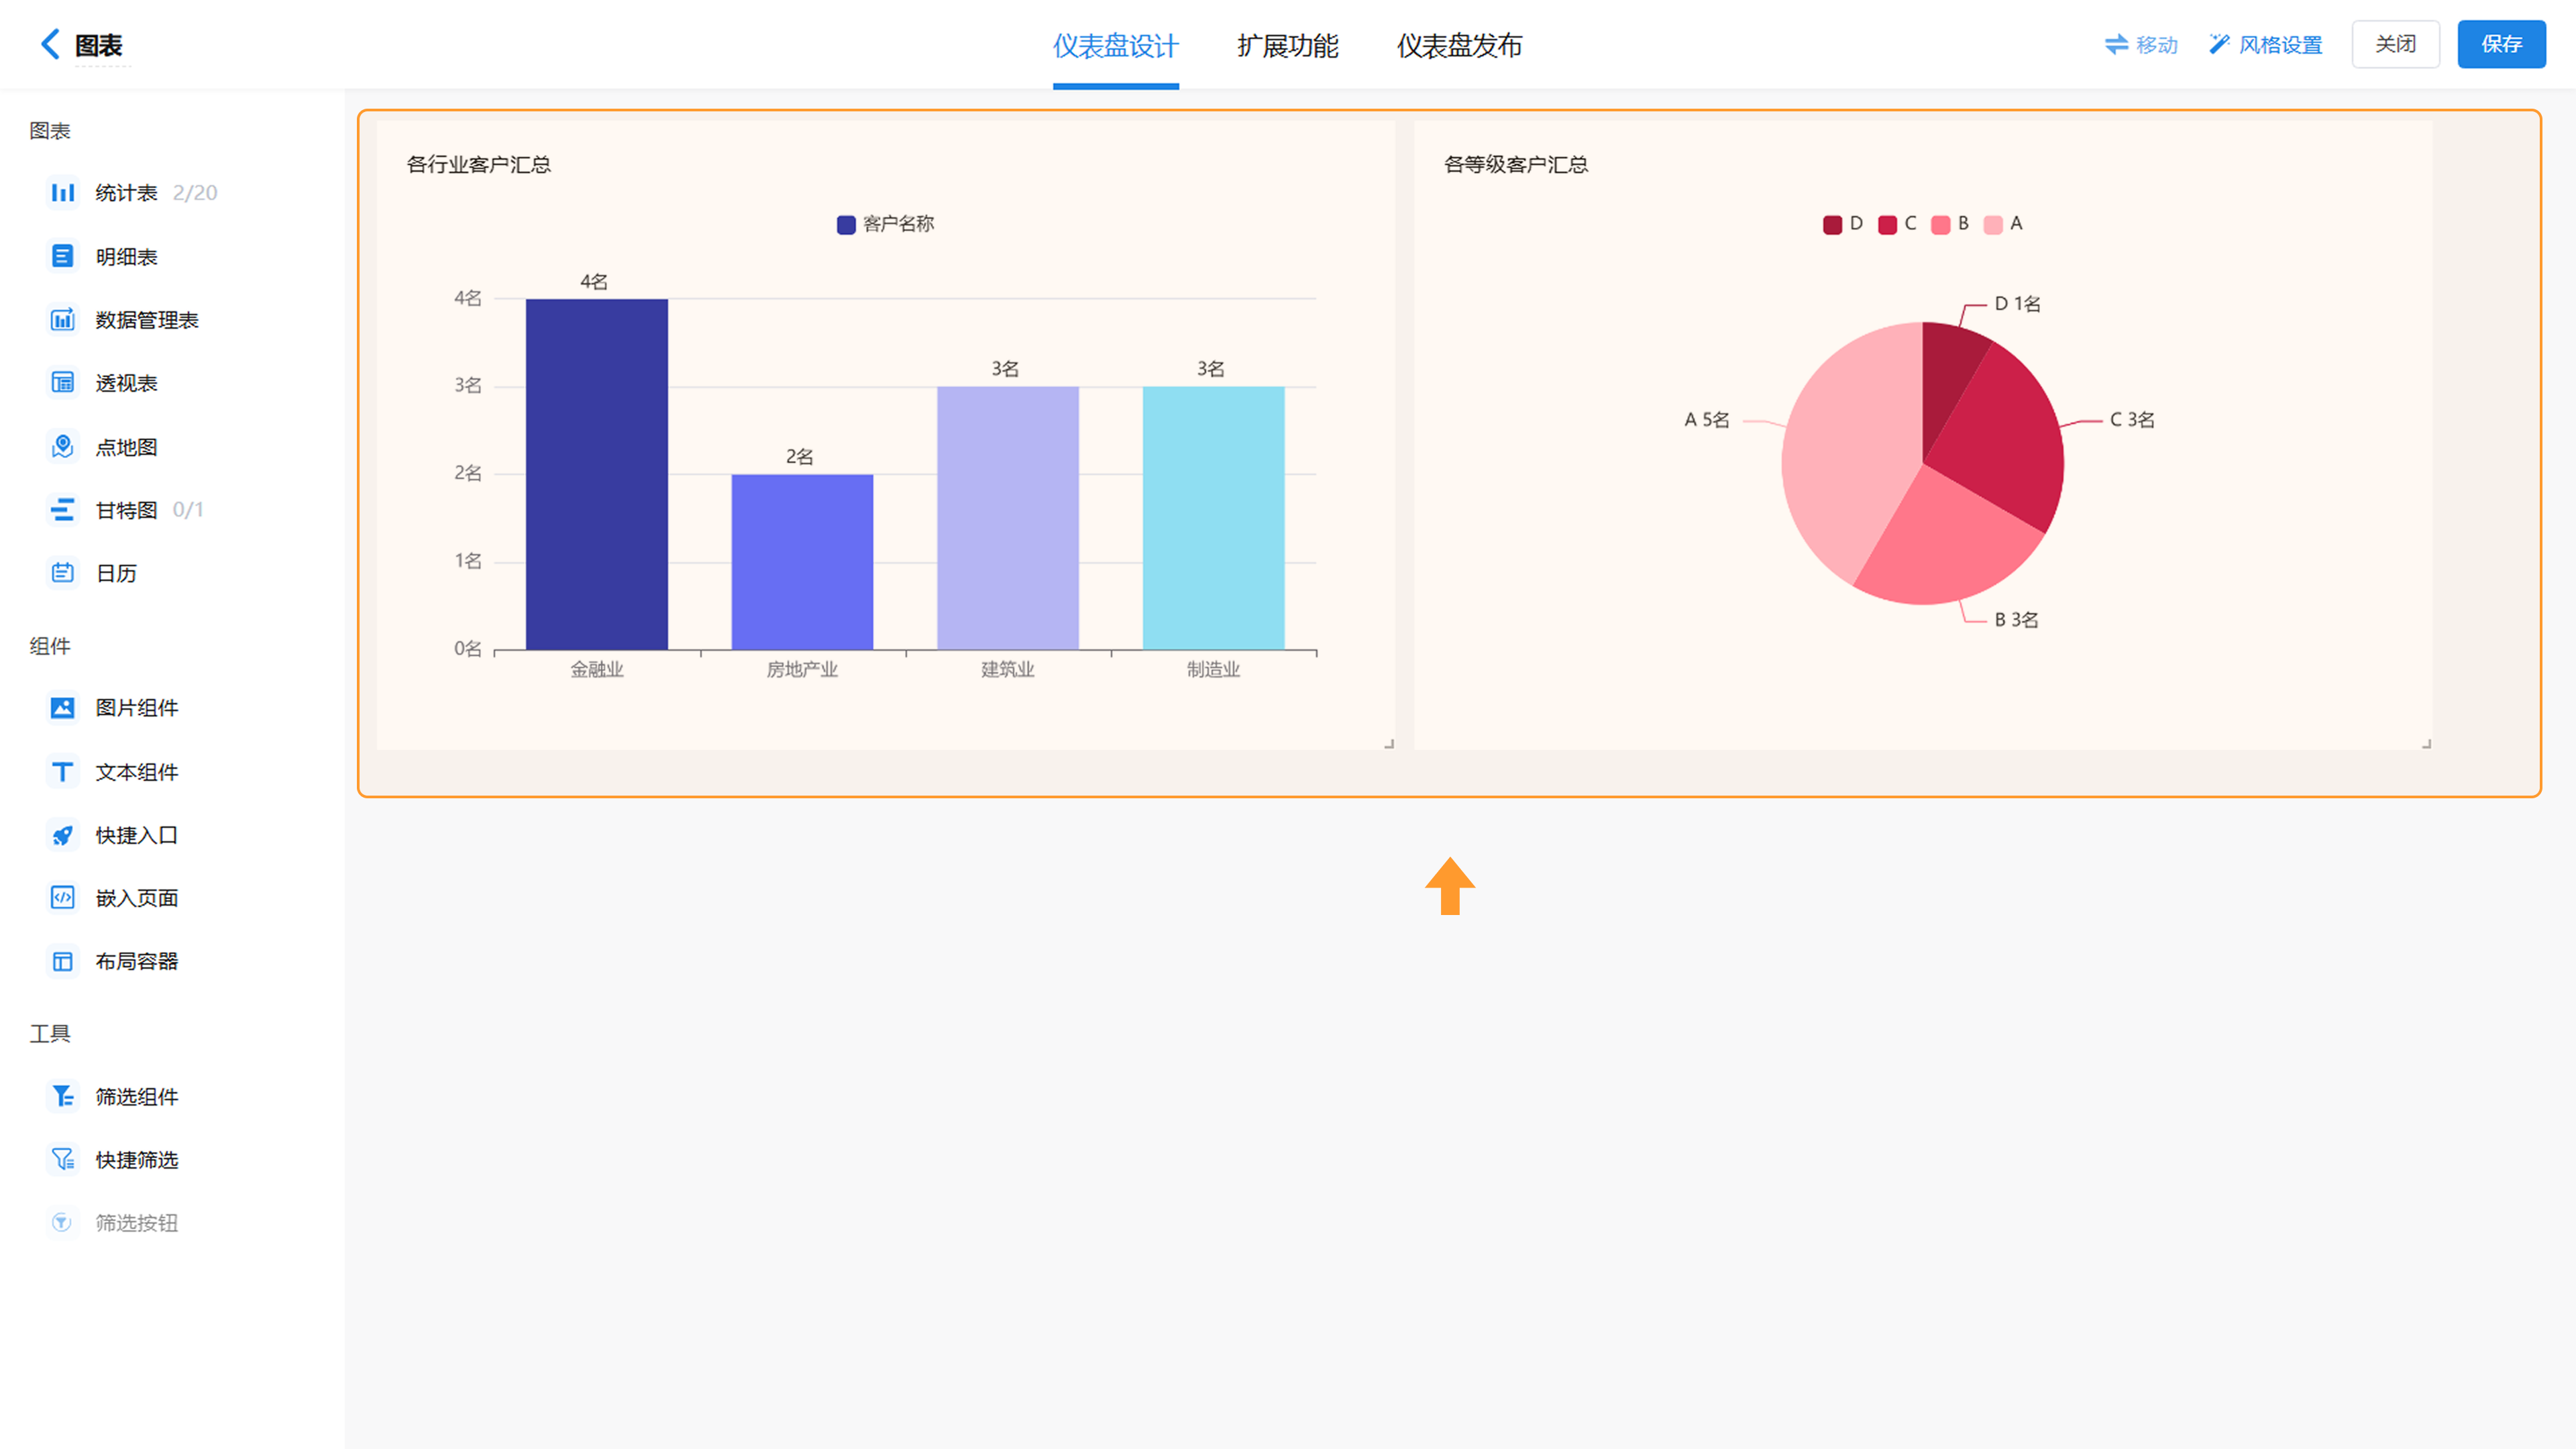Select the 点地图 sidebar label
2576x1449 pixels.
click(126, 447)
